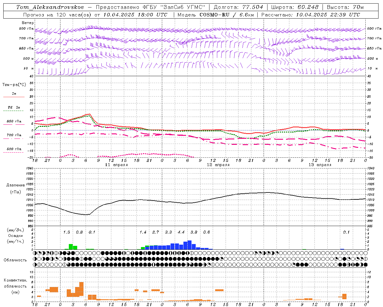Click the tallest green precipitation bar
The width and height of the screenshot is (383, 307).
[x=71, y=247]
